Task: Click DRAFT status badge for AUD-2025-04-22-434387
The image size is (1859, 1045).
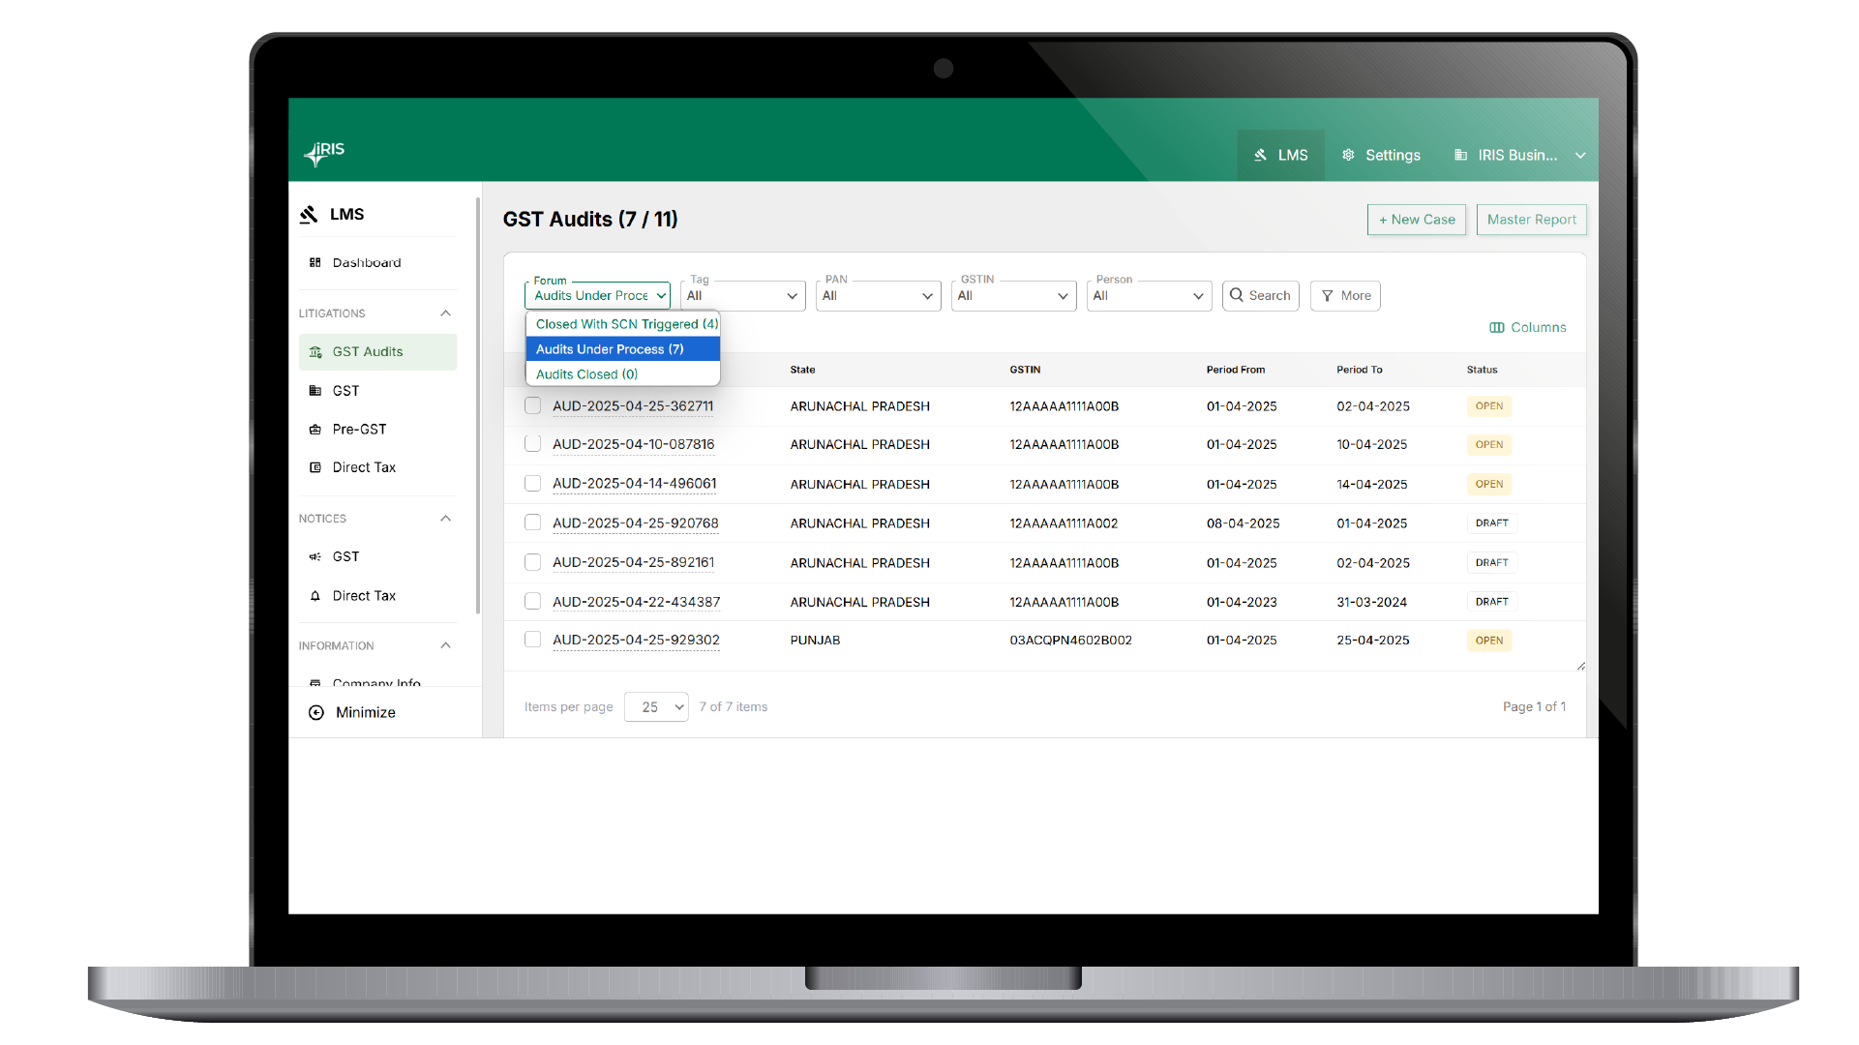Action: point(1492,602)
